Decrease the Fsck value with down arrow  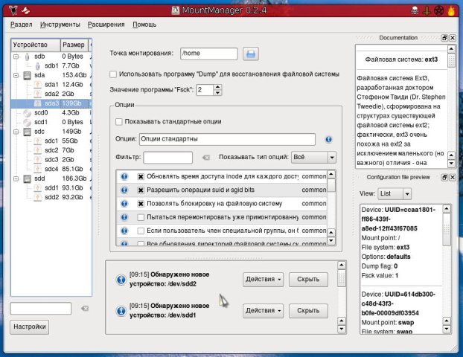point(217,93)
